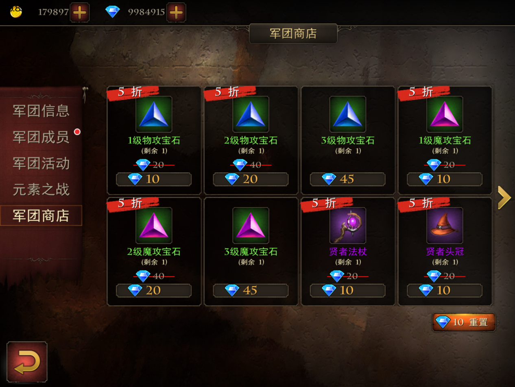Go to next shop page arrow
515x387 pixels.
pyautogui.click(x=504, y=198)
